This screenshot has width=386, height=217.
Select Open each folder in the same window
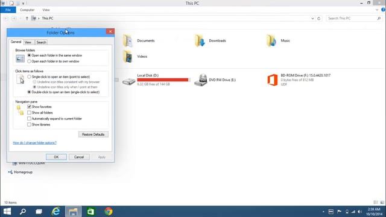[x=29, y=55]
